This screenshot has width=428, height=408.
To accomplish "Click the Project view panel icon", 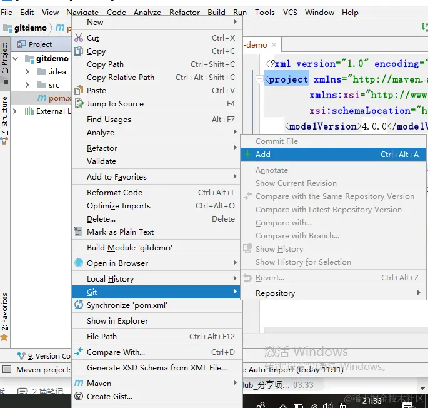I will pos(21,44).
